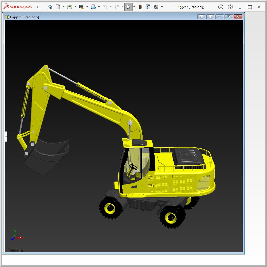This screenshot has height=267, width=267.
Task: Expand the dropdown arrow beside the Options gear
Action: [x=162, y=7]
